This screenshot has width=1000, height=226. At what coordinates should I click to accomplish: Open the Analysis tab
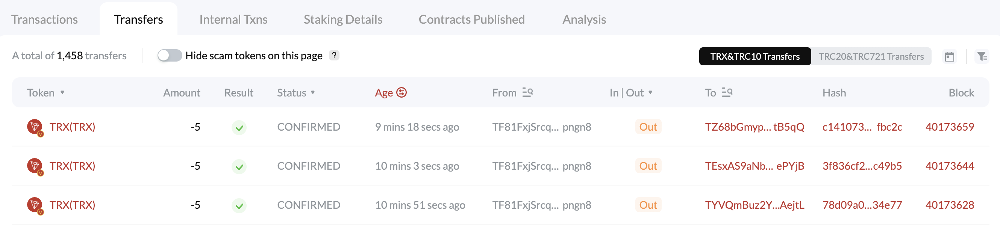coord(584,20)
